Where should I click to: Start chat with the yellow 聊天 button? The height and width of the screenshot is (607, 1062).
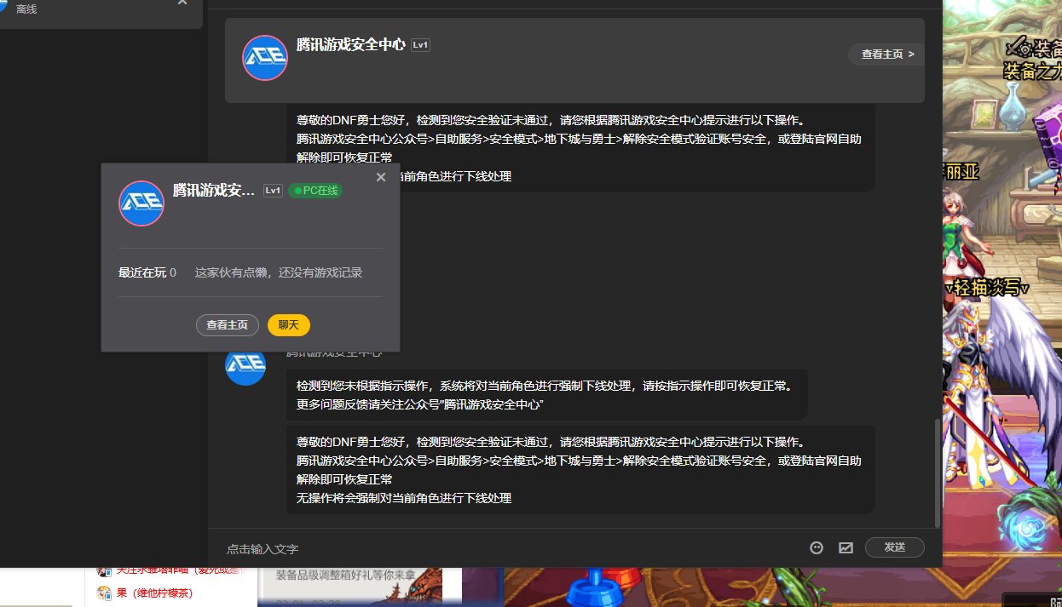coord(289,325)
